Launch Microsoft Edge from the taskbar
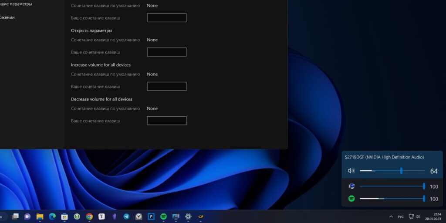 [x=52, y=216]
